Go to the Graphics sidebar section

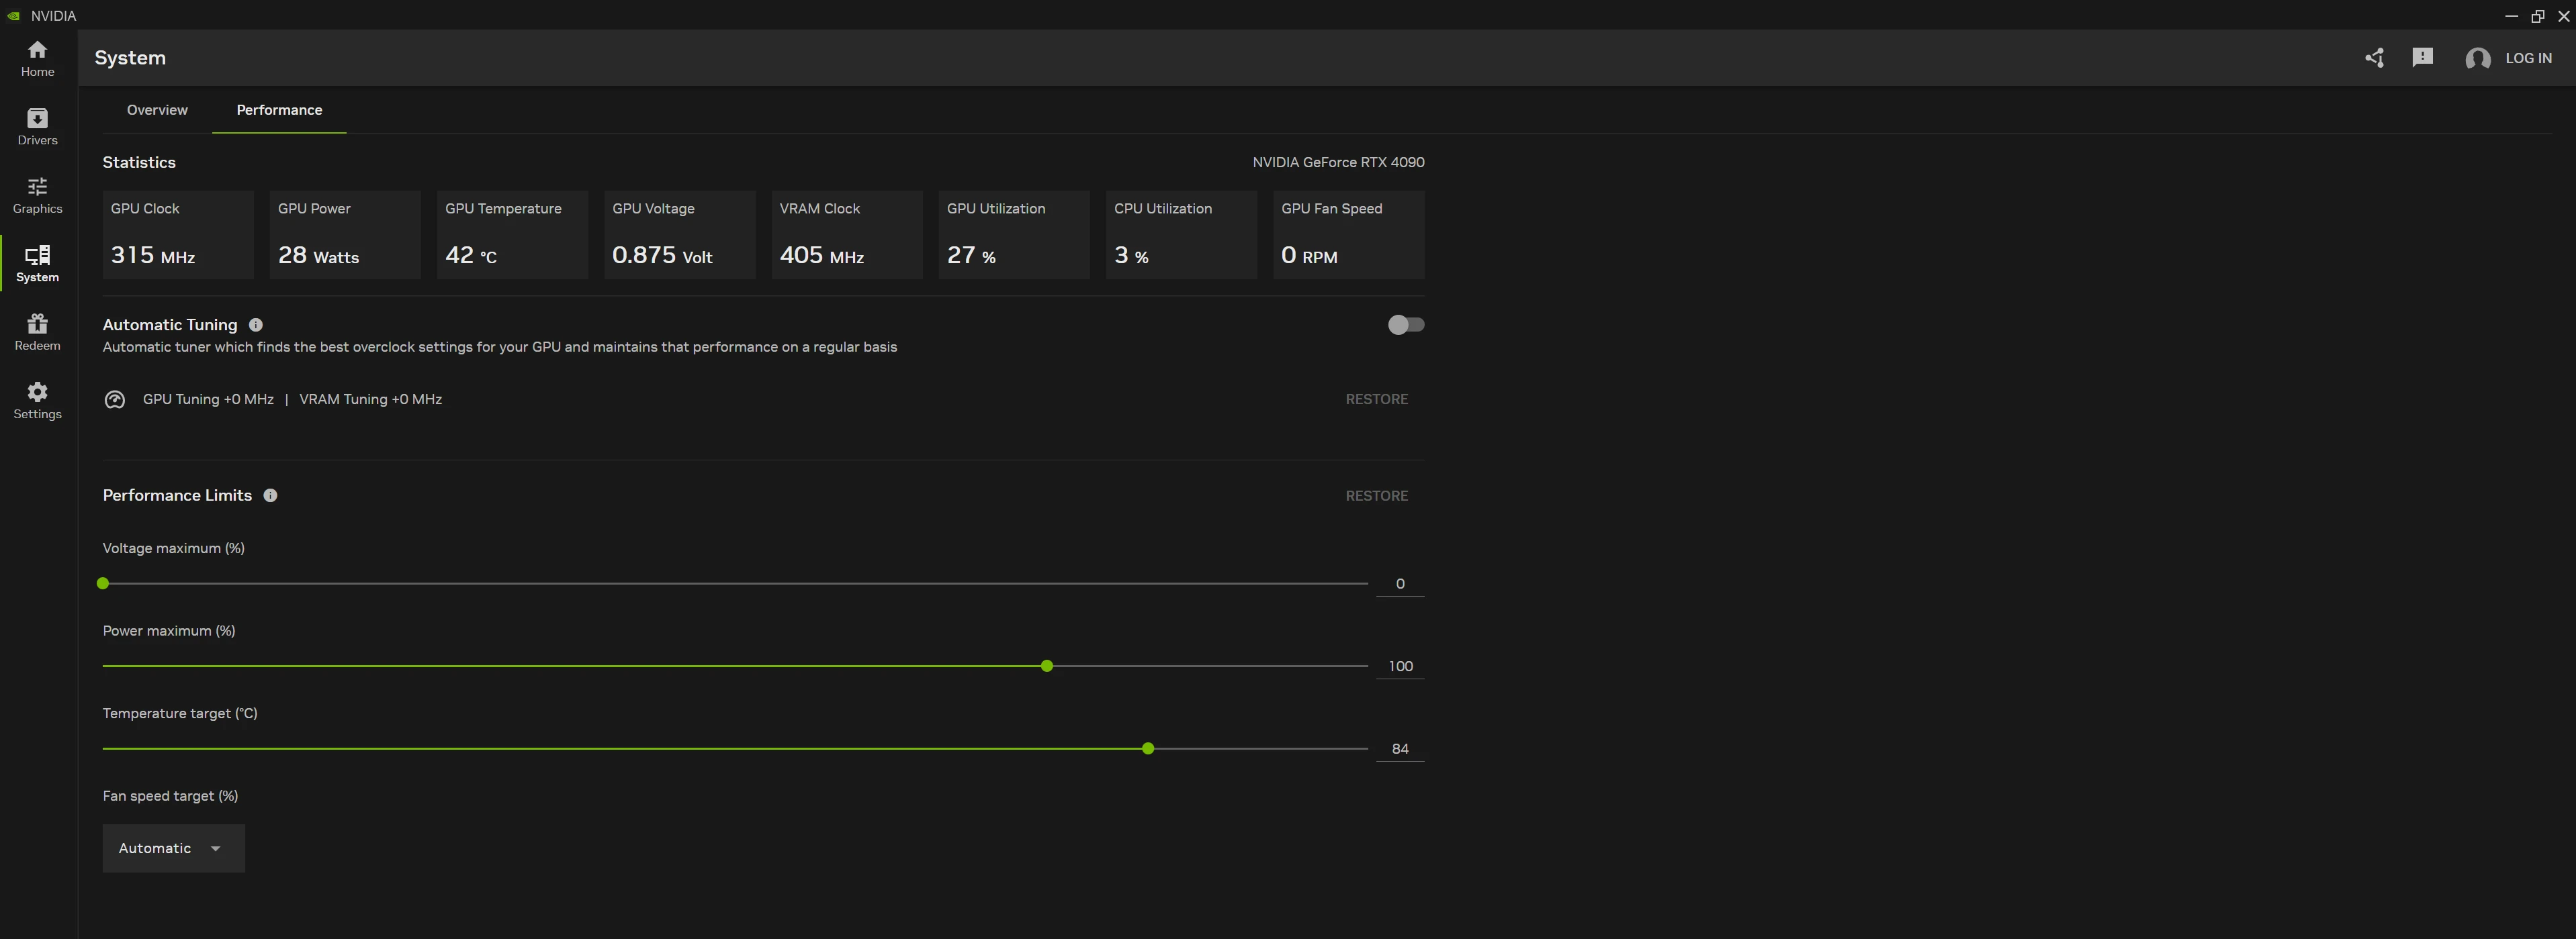37,195
